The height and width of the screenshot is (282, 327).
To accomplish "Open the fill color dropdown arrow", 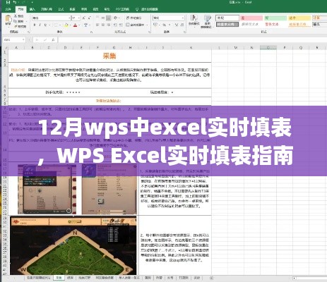I will coord(70,25).
